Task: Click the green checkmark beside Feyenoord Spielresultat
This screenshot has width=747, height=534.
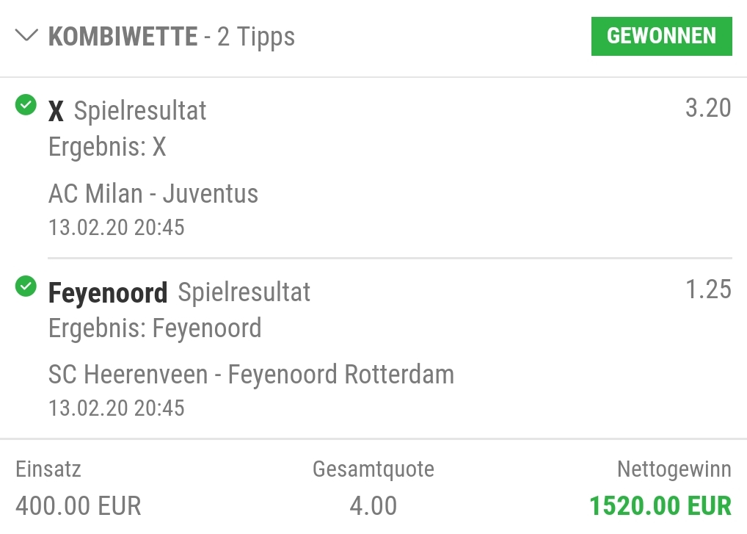Action: click(x=26, y=286)
